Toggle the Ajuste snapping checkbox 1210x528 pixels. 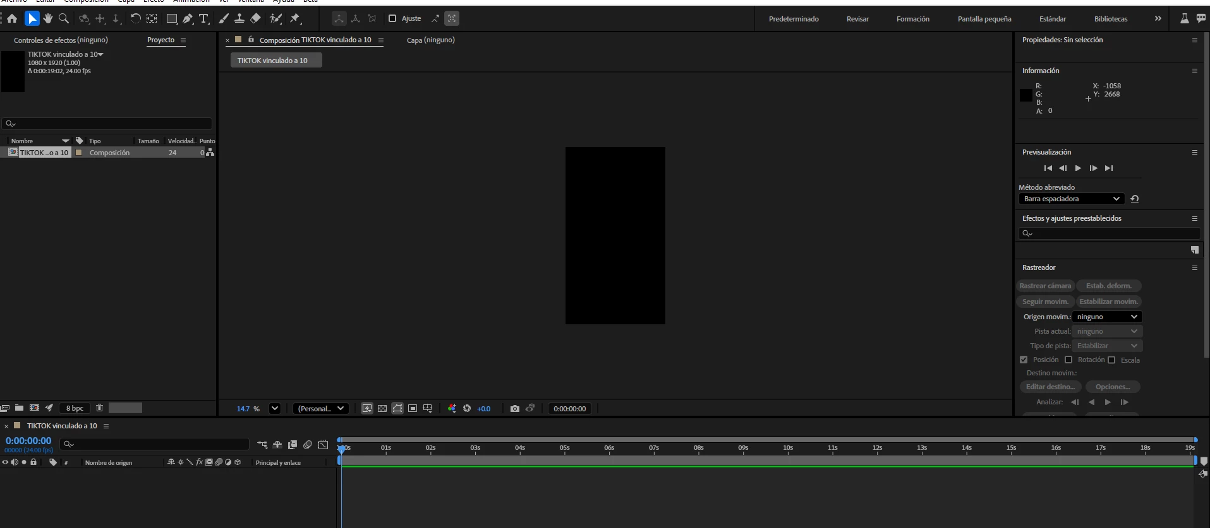pyautogui.click(x=392, y=19)
